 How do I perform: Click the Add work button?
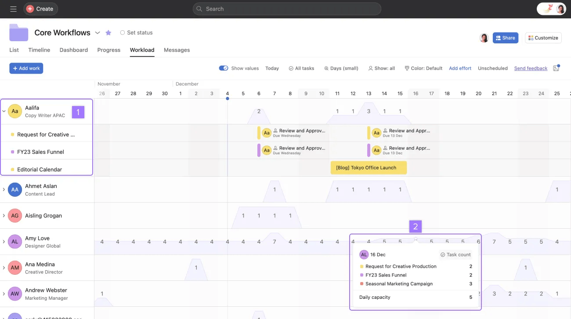(26, 68)
